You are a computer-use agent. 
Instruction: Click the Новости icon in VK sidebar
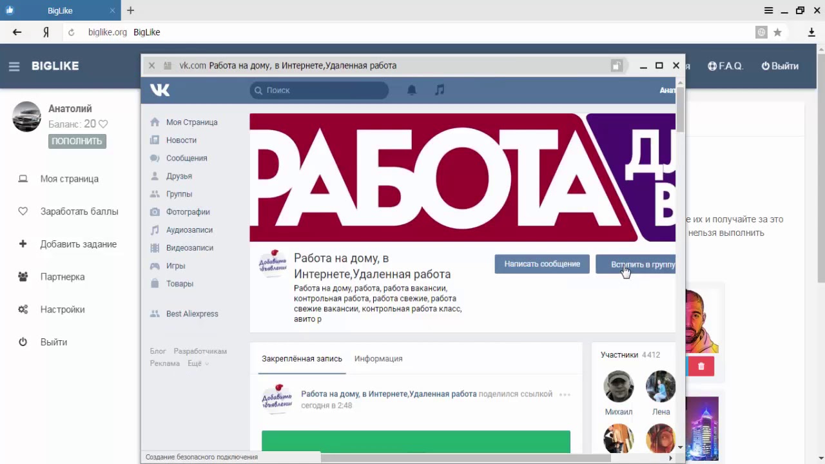(x=155, y=140)
